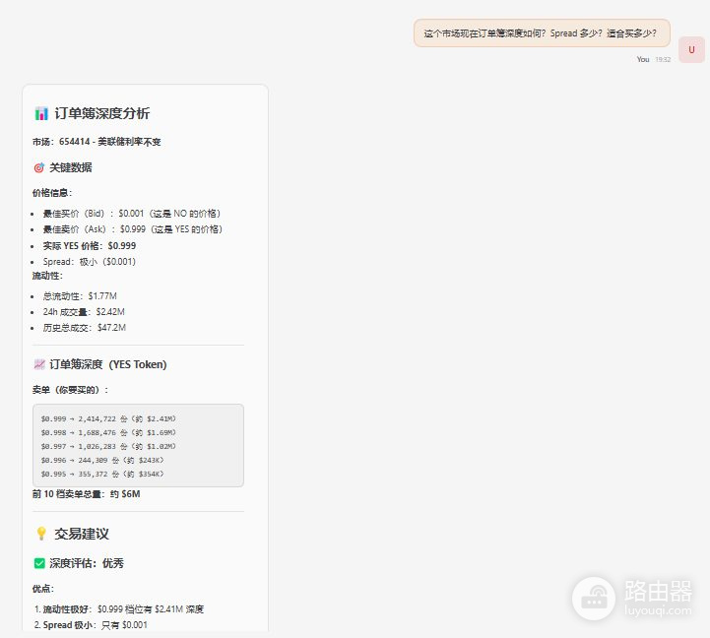Click the 24h 成交量: $2.42M bullet
The image size is (710, 638).
[84, 311]
